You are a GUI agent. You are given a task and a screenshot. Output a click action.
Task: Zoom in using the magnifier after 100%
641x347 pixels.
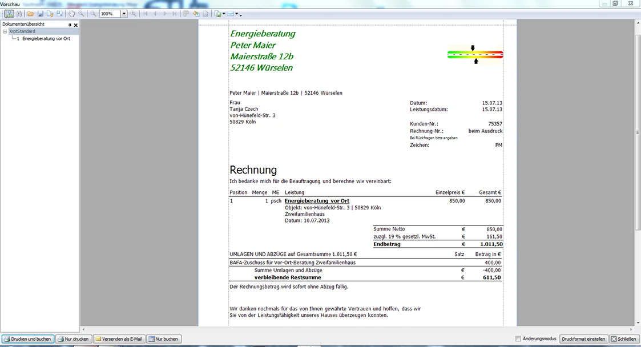(x=133, y=14)
